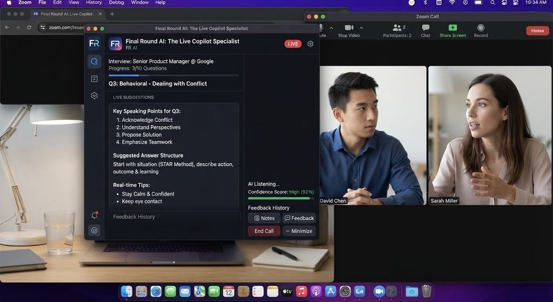
Task: Select David Chen's video tile
Action: [373, 135]
